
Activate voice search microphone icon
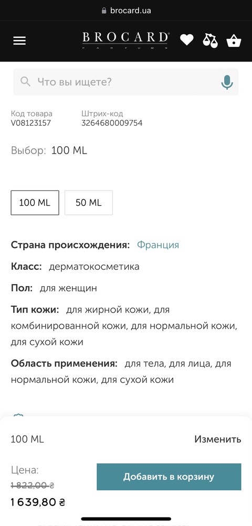[227, 82]
